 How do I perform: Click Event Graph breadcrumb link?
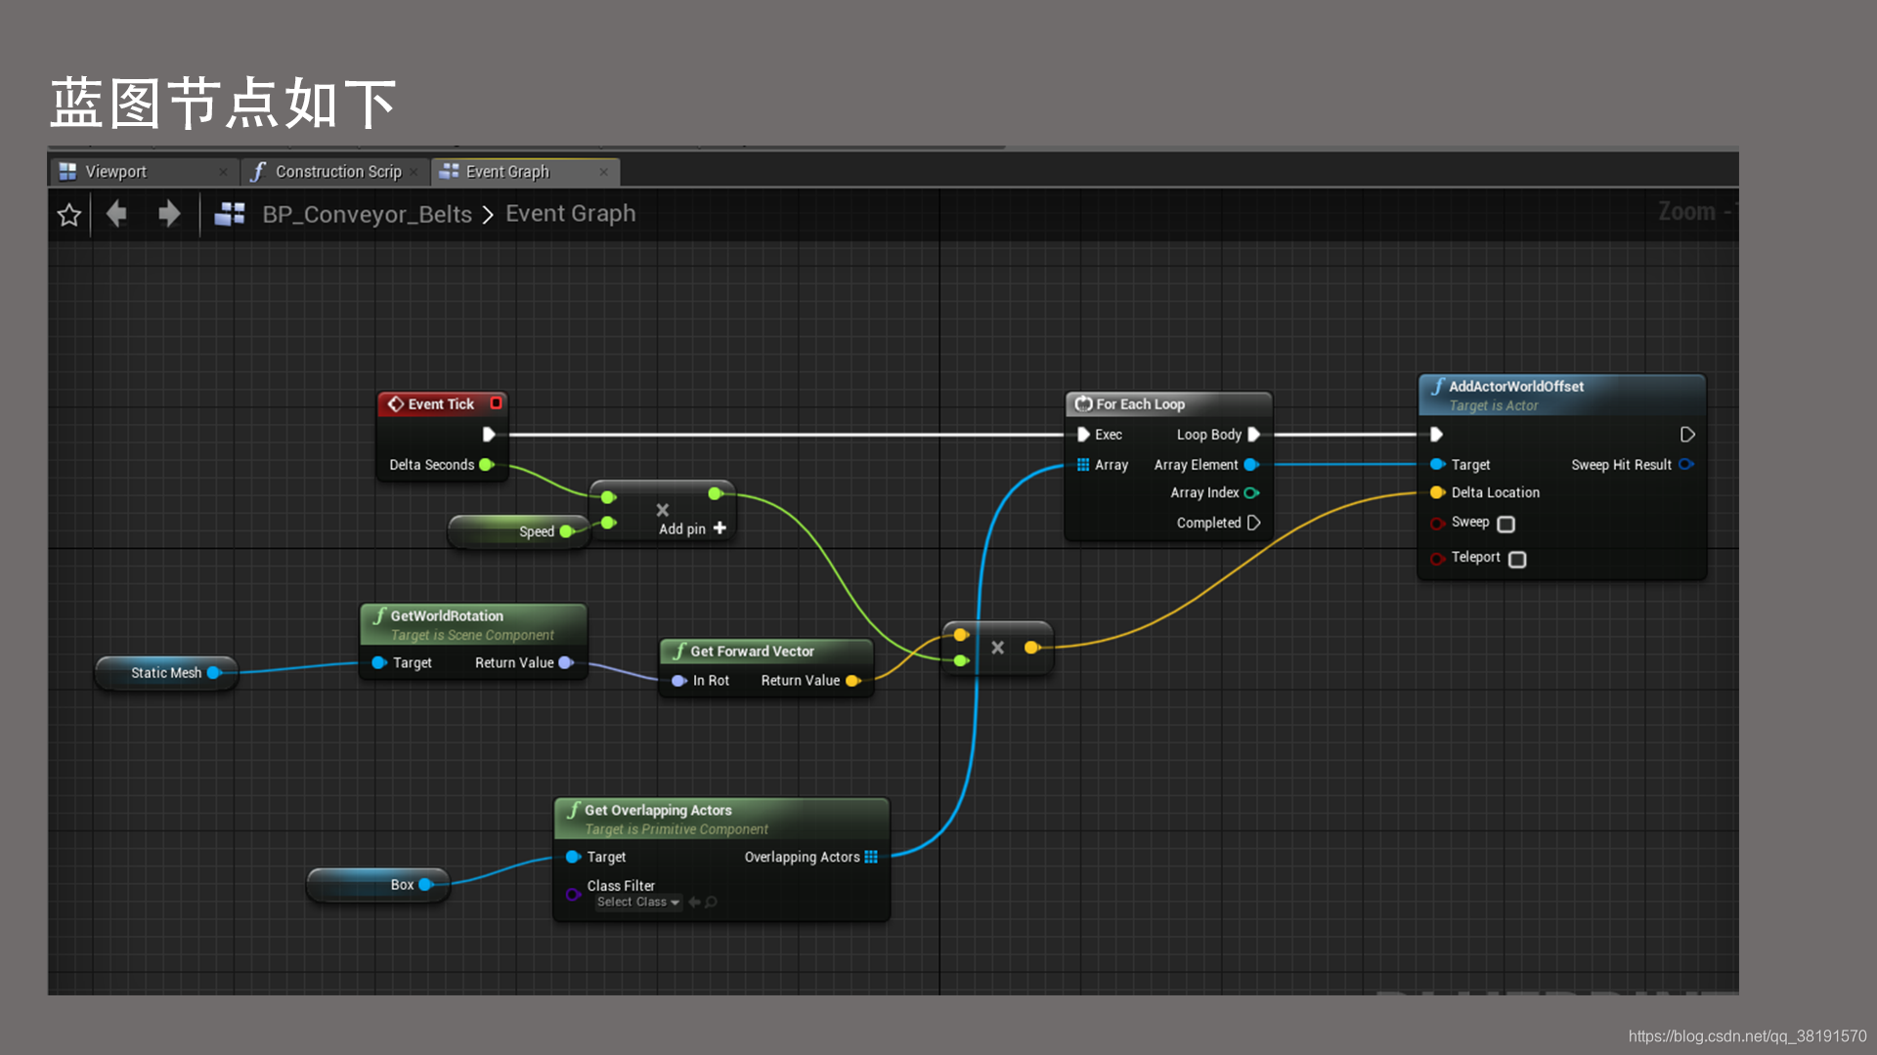[570, 213]
